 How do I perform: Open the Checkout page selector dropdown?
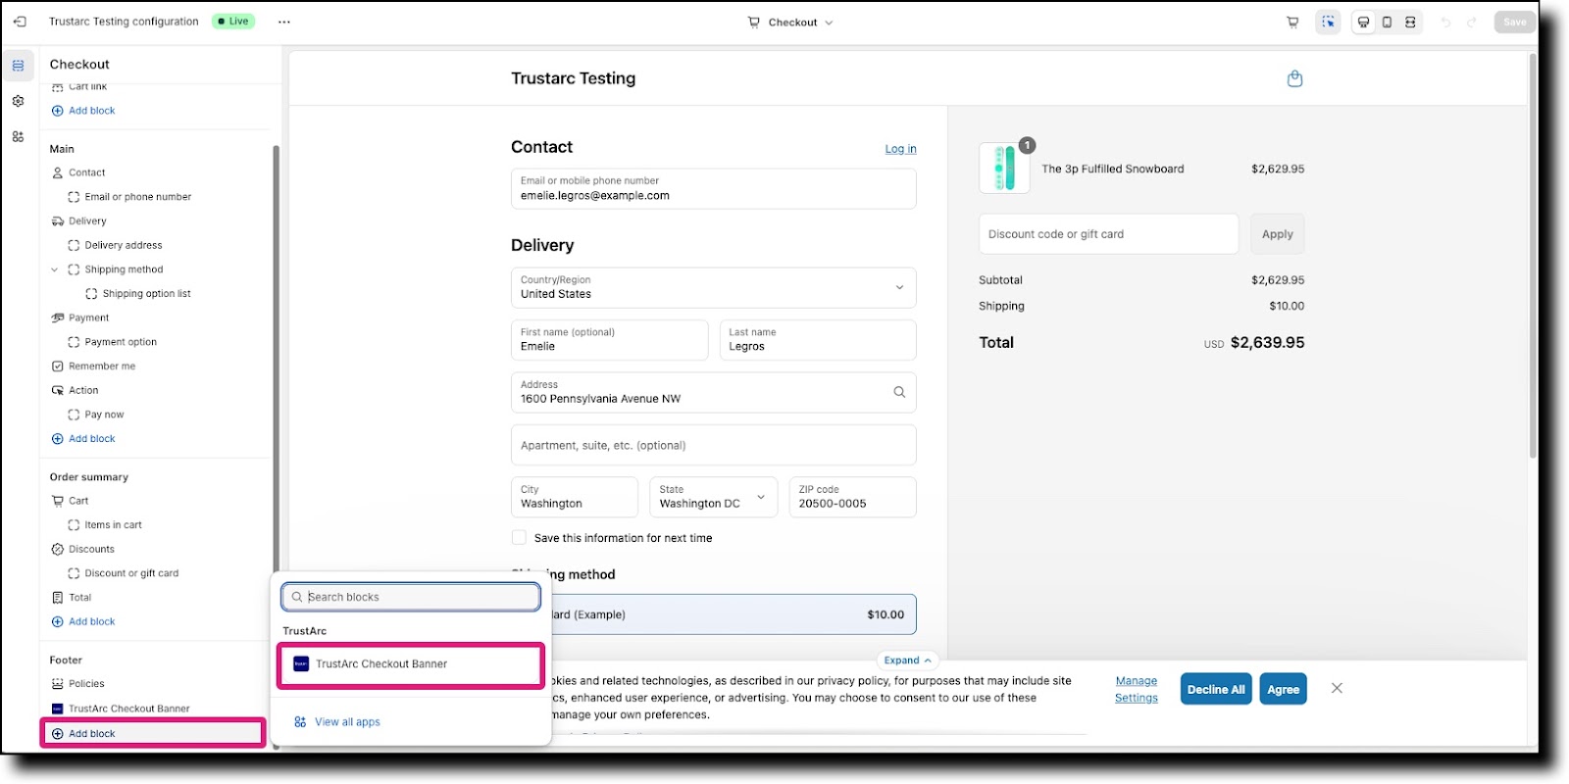tap(790, 22)
